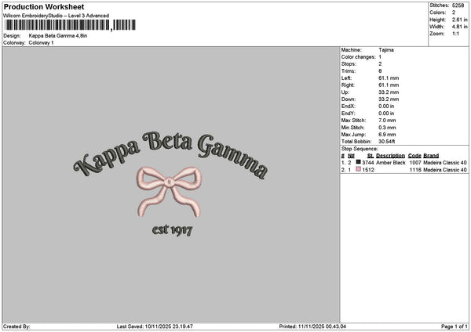Click the 'Trims:' value 8

[380, 71]
